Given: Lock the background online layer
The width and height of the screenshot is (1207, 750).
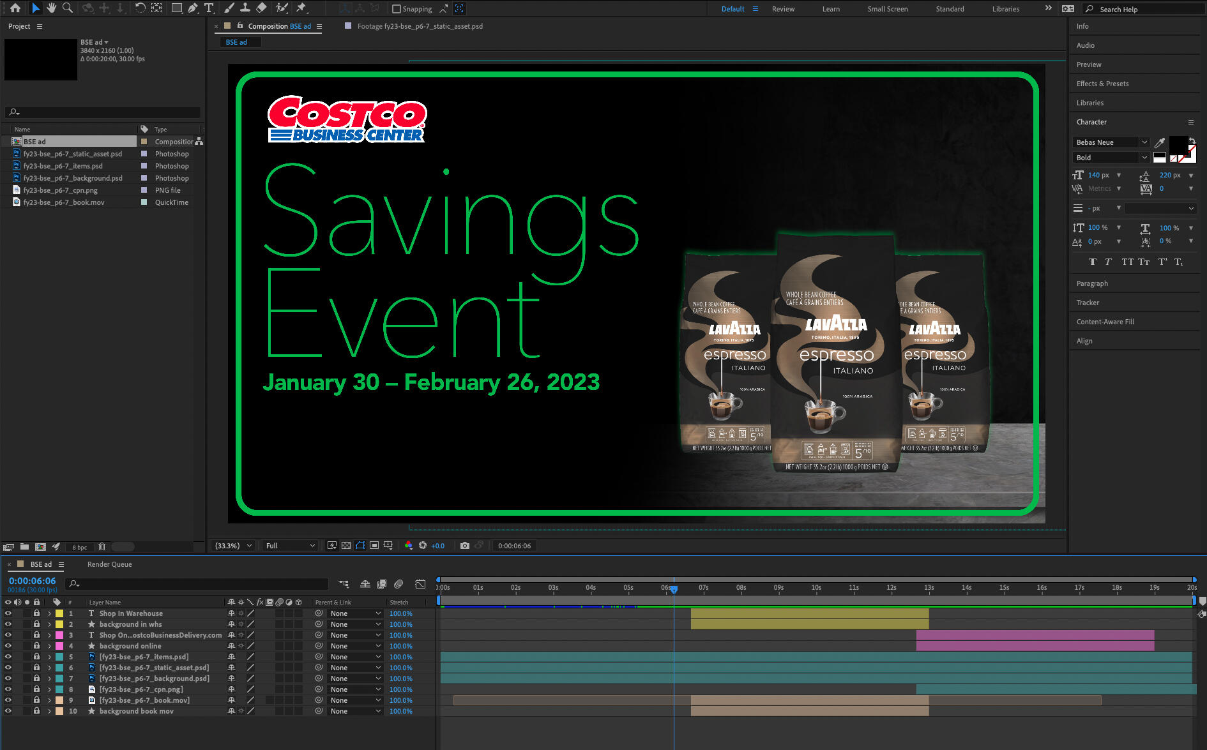Looking at the screenshot, I should pos(36,646).
